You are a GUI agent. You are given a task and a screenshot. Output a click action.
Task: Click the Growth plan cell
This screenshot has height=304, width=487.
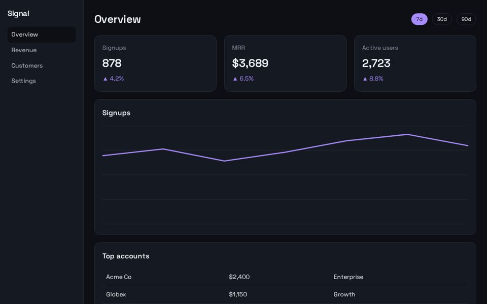pos(344,294)
